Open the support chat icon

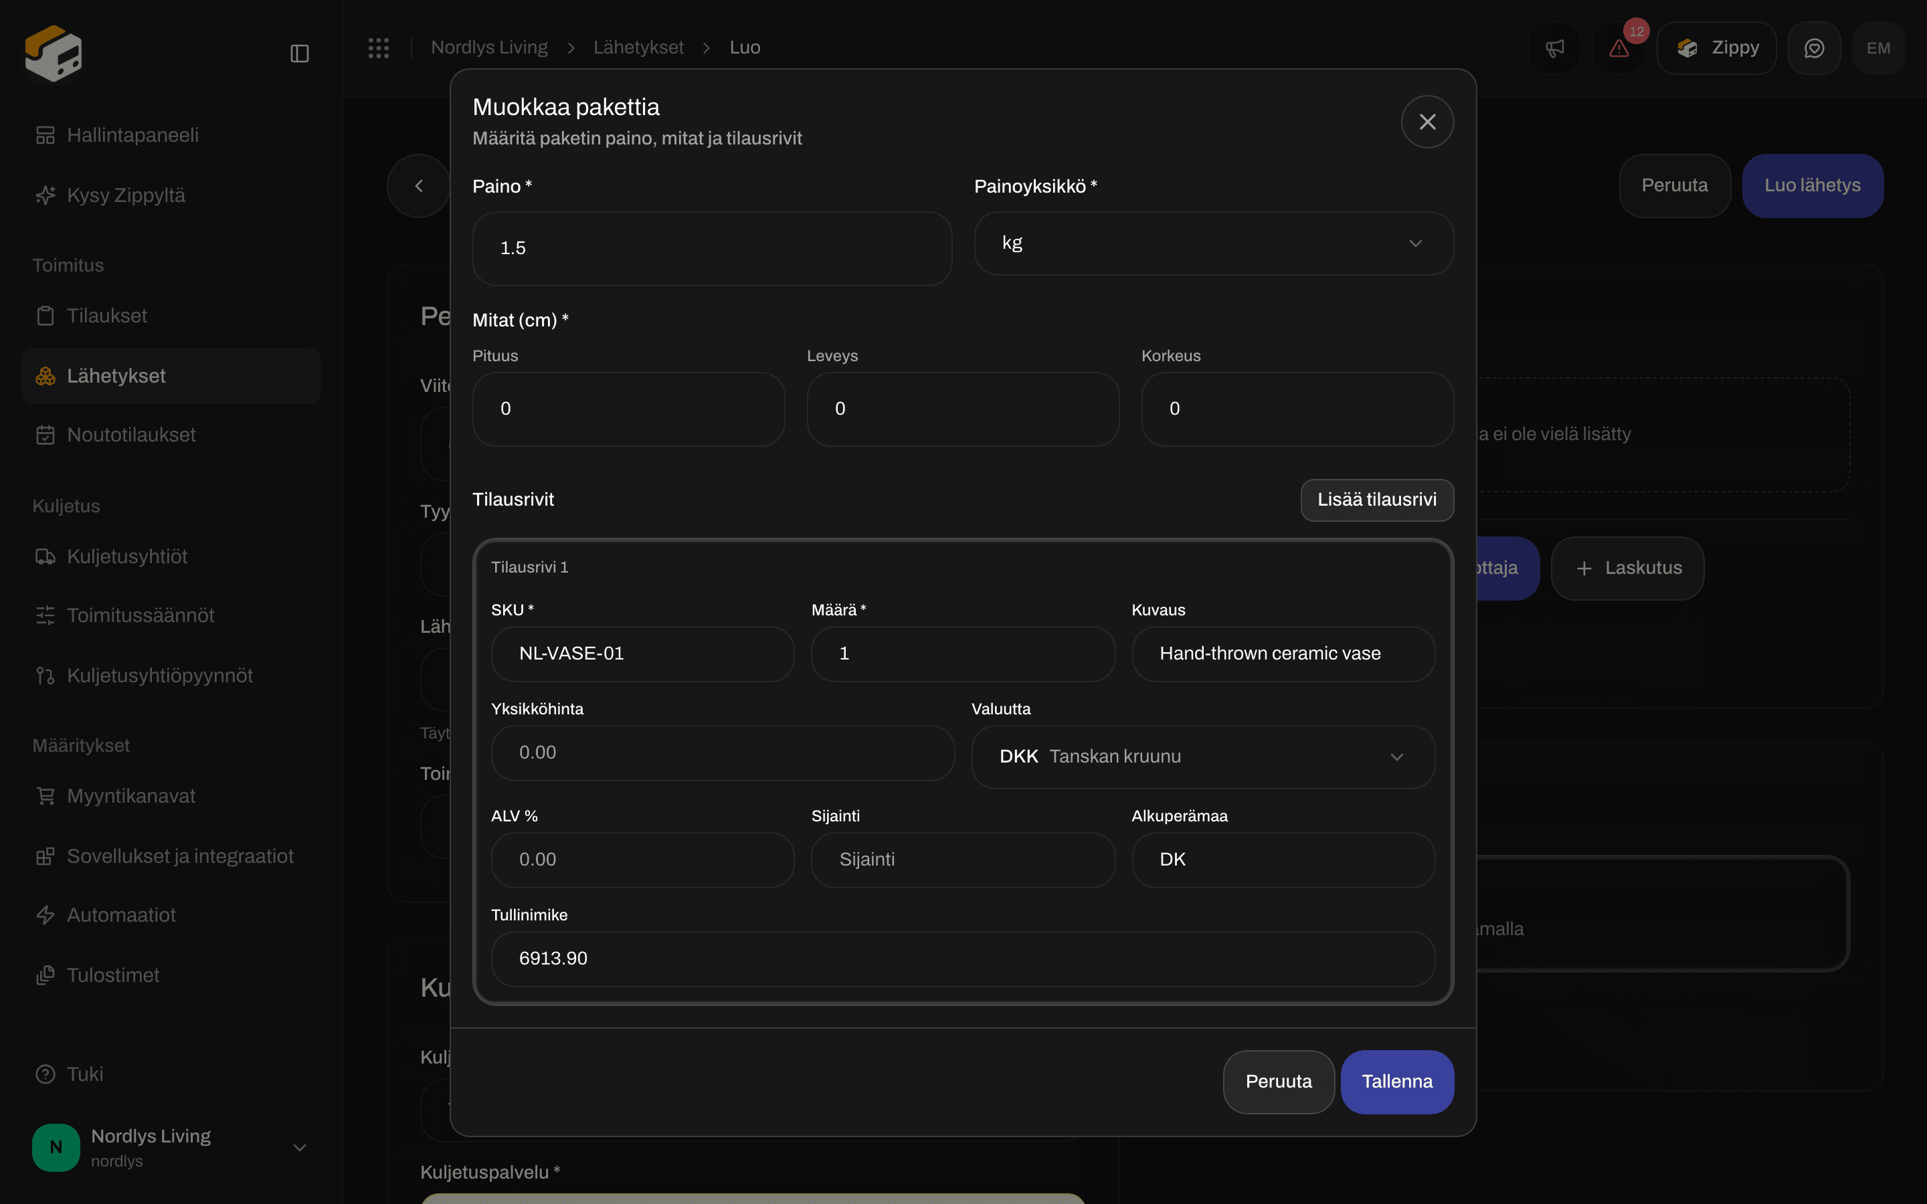(x=1814, y=49)
